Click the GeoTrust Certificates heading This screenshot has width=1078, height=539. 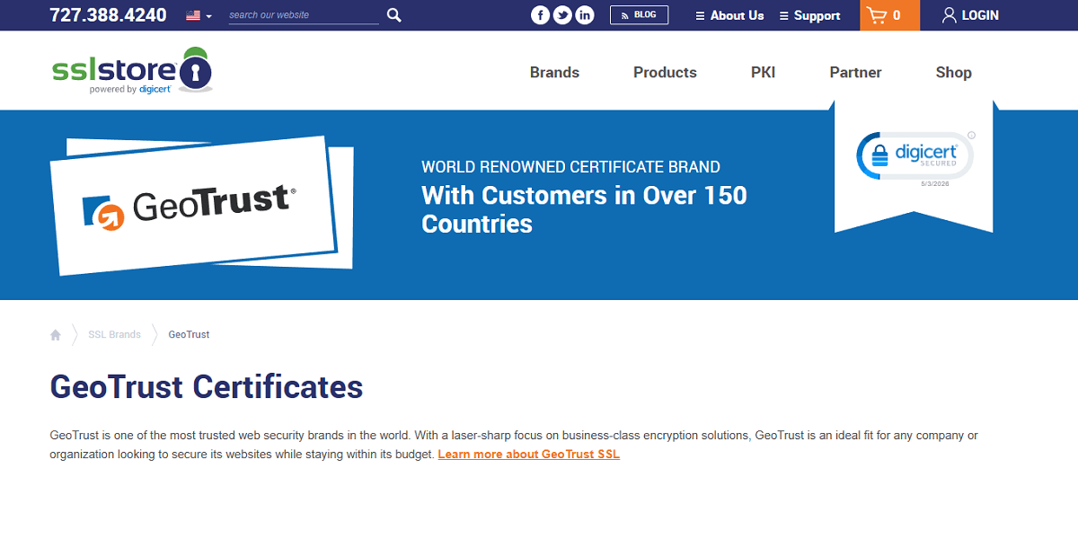(x=207, y=387)
